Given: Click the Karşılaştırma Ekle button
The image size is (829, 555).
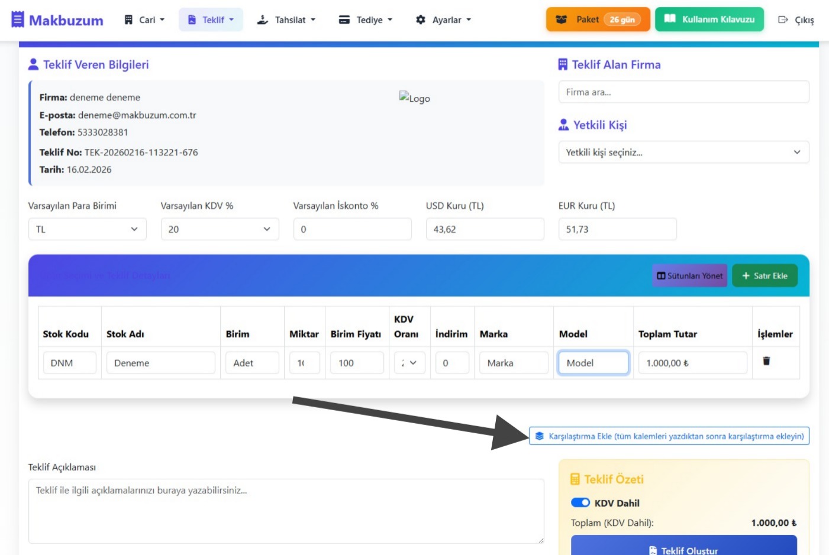Looking at the screenshot, I should [x=669, y=436].
